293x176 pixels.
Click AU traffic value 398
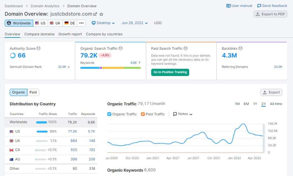point(74,159)
